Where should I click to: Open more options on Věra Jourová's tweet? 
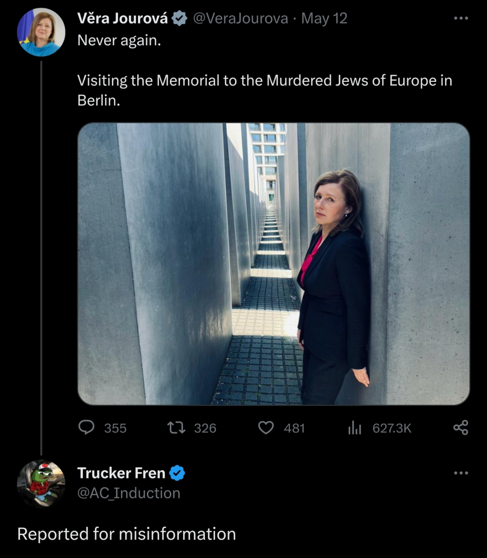click(461, 18)
